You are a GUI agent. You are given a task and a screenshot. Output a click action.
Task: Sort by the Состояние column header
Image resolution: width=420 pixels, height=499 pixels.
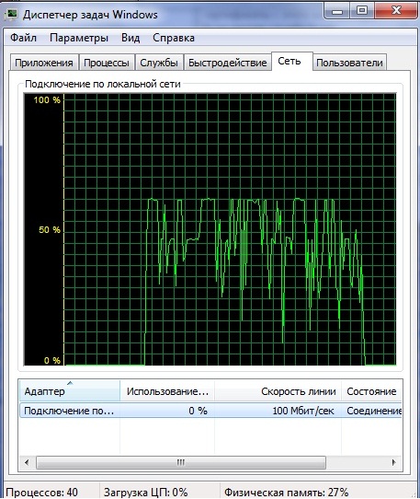[371, 390]
